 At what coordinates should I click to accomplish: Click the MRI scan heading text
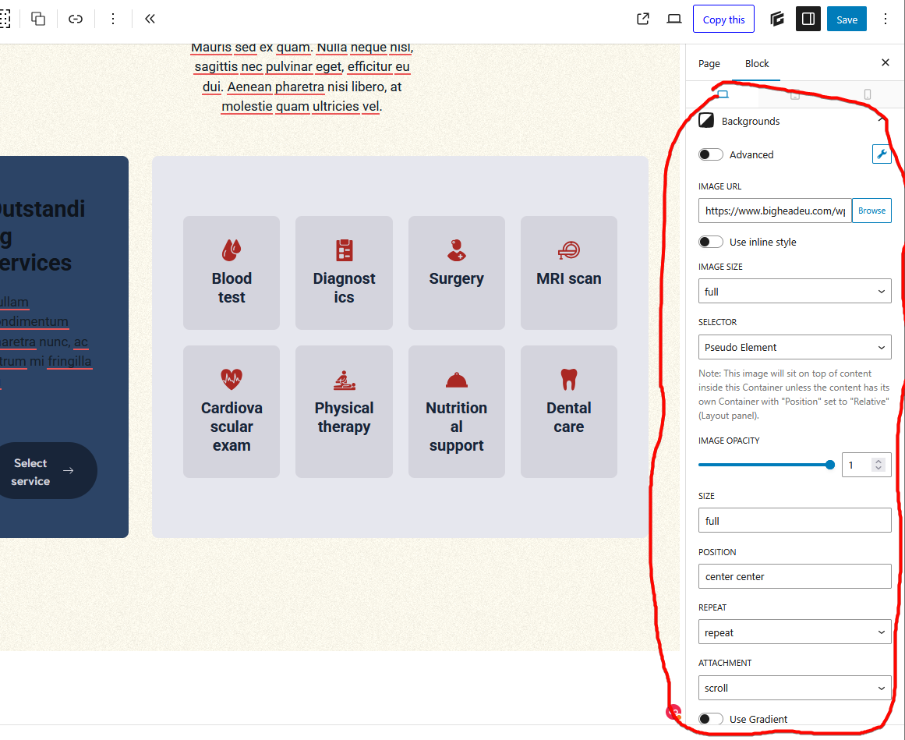[x=569, y=278]
